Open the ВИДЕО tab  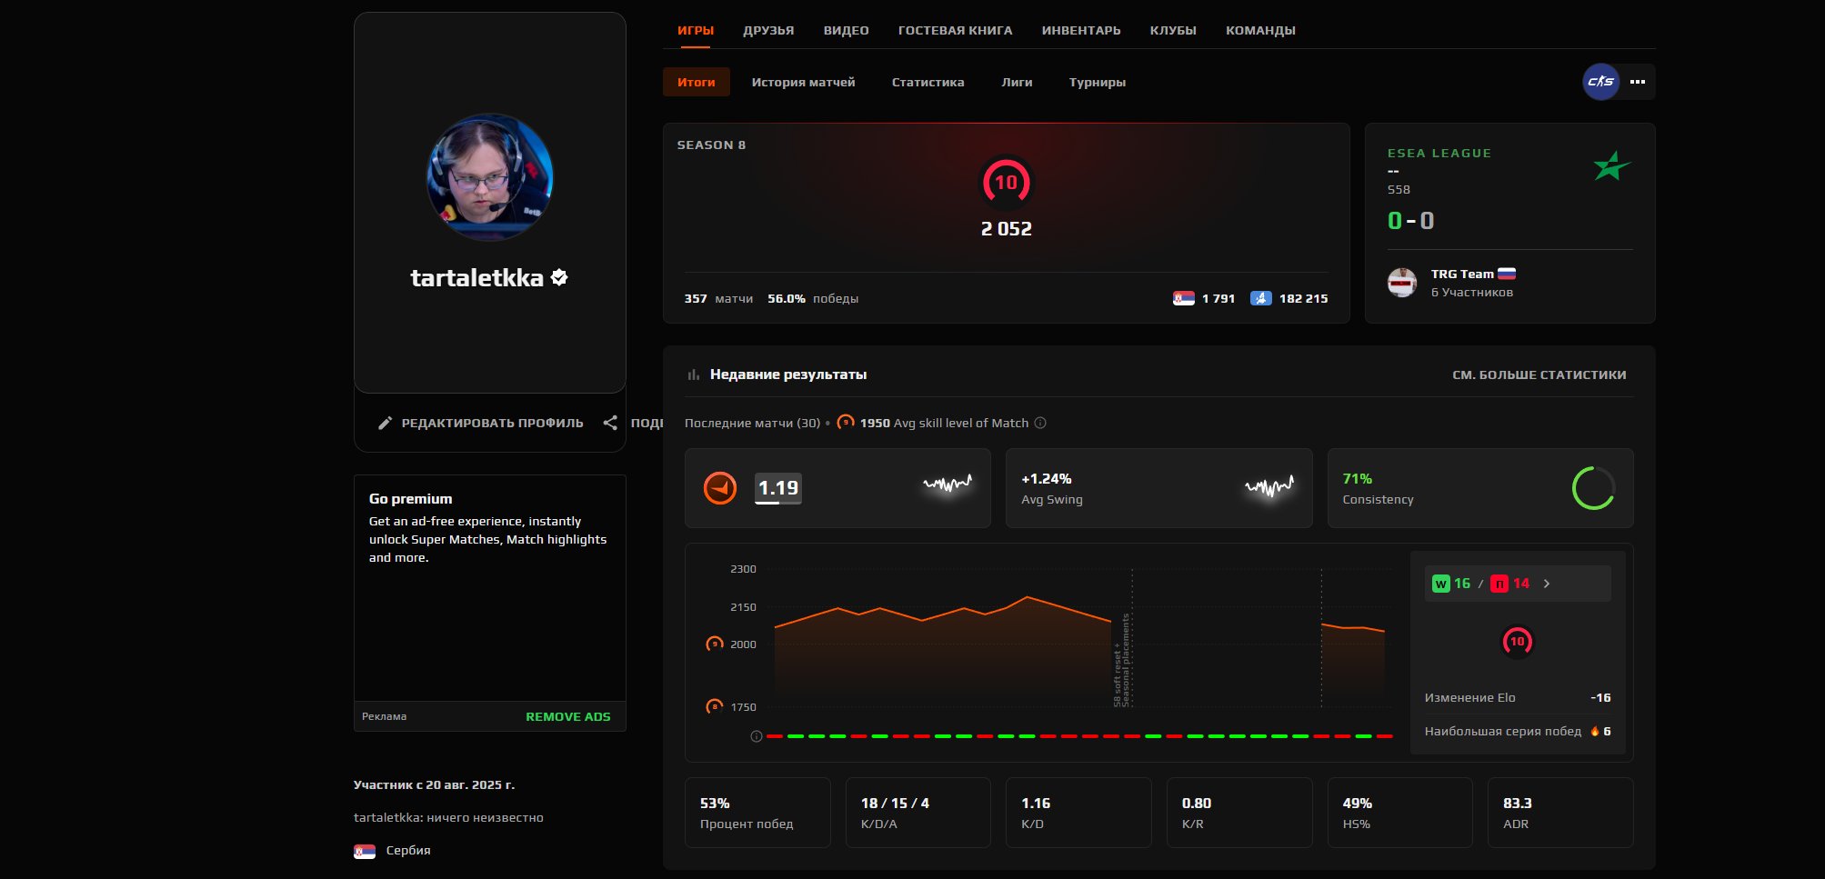pyautogui.click(x=847, y=30)
